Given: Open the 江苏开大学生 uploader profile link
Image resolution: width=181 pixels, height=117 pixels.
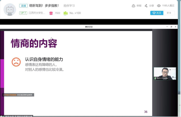Looking at the screenshot, I should (x=37, y=13).
